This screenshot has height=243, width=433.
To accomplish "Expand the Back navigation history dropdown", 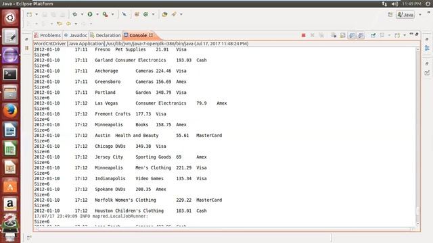I will coord(76,24).
